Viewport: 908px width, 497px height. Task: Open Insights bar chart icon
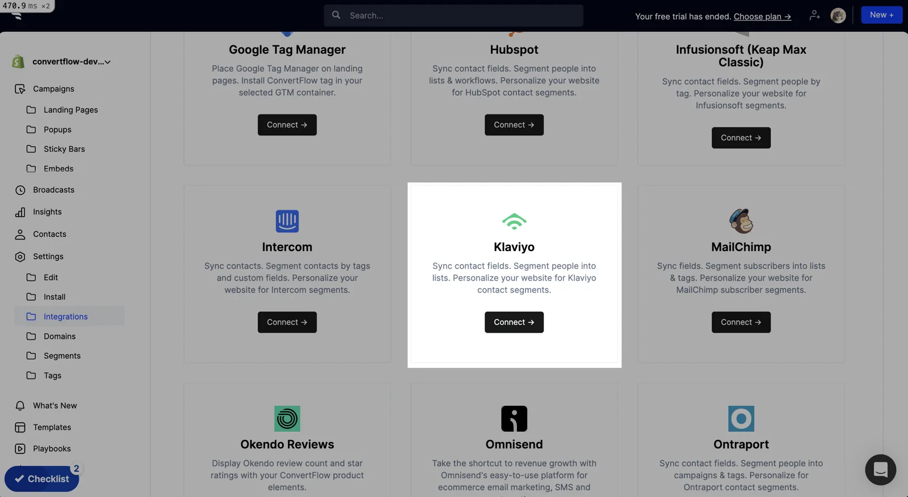click(x=20, y=212)
